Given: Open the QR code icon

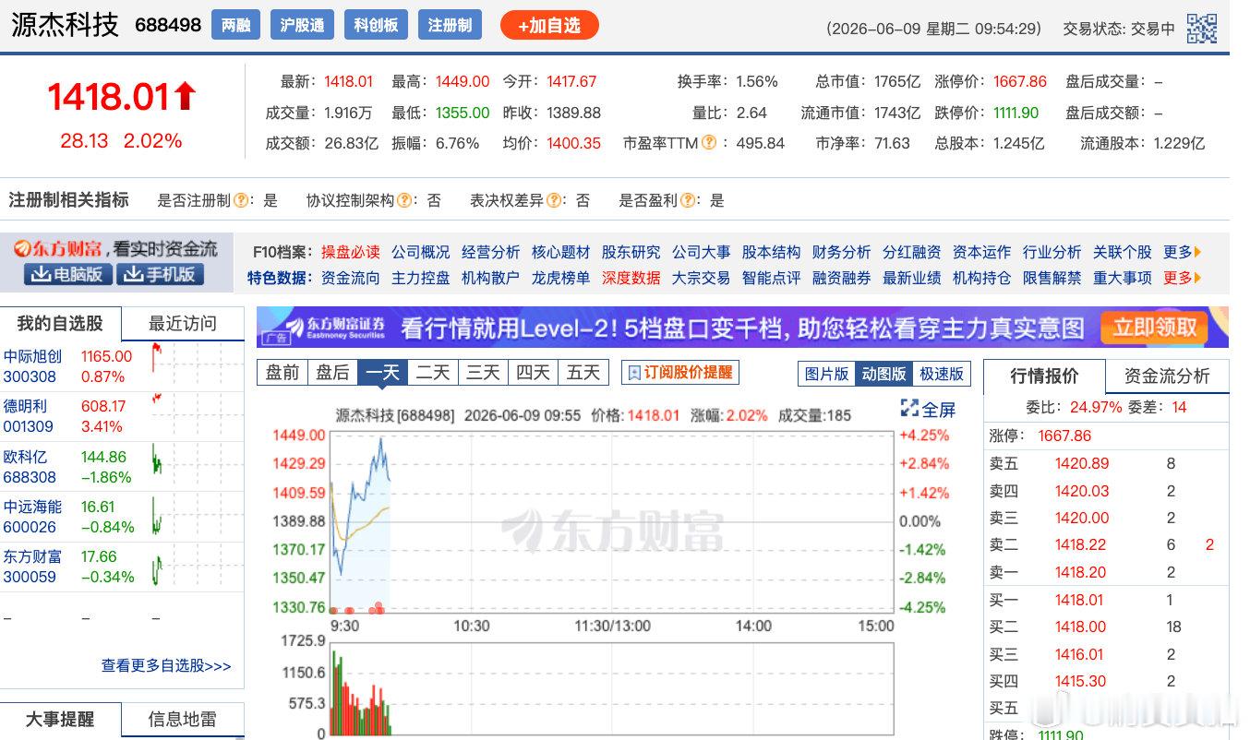Looking at the screenshot, I should click(x=1201, y=29).
